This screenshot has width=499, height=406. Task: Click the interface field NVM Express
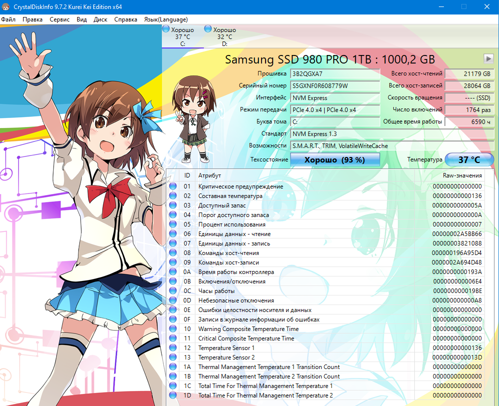click(335, 98)
